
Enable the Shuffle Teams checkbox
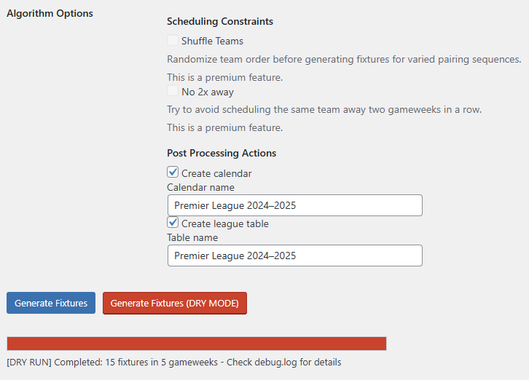173,41
